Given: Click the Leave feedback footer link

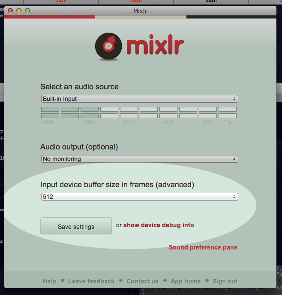Looking at the screenshot, I should pyautogui.click(x=91, y=281).
